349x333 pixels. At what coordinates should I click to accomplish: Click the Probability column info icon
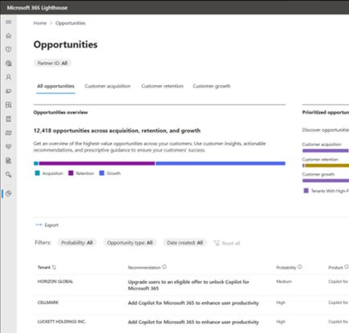click(x=299, y=267)
